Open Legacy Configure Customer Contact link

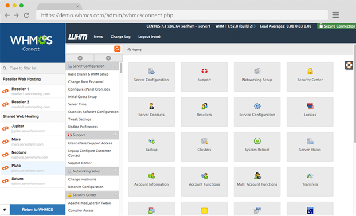89,153
